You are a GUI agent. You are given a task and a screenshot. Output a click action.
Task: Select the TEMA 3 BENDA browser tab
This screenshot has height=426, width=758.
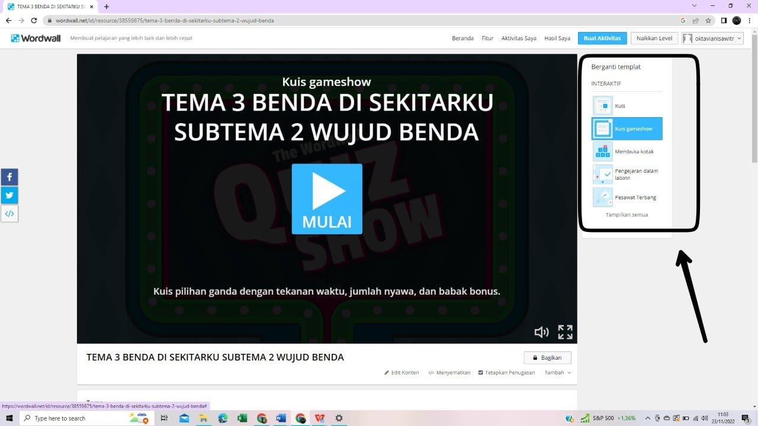(50, 7)
